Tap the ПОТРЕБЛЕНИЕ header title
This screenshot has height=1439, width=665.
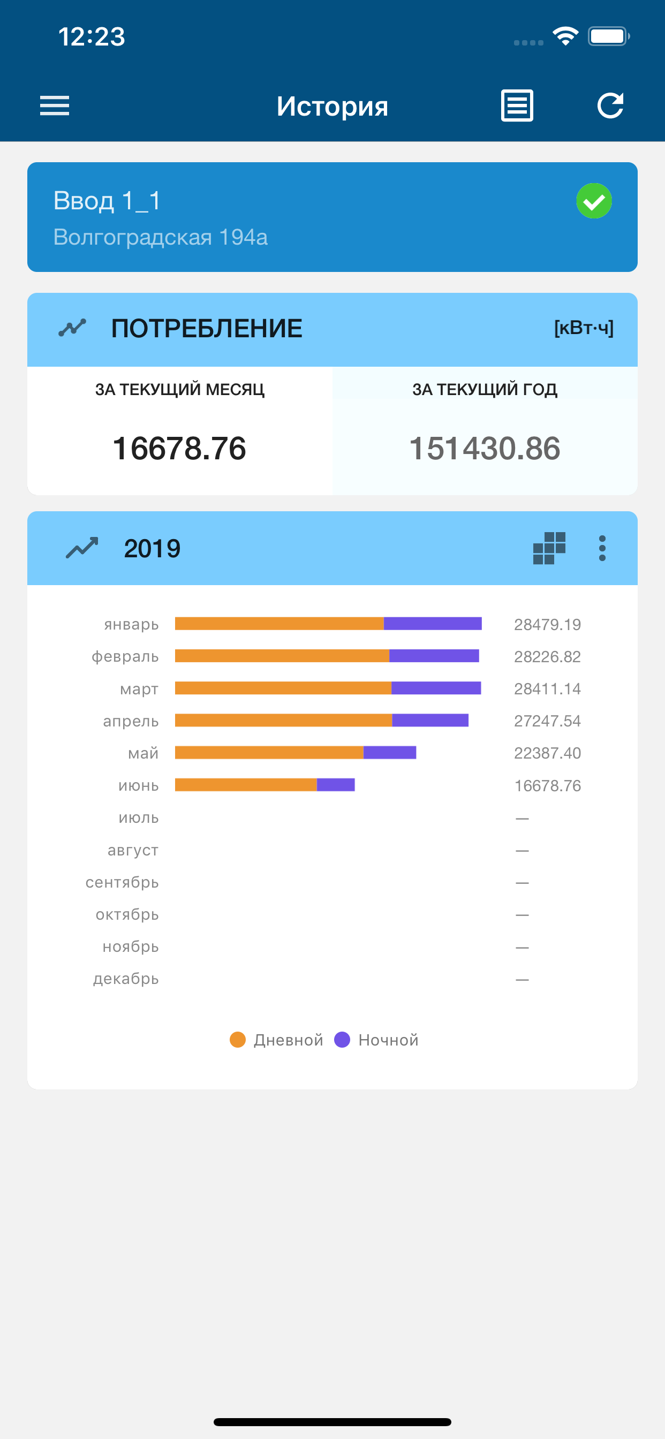[207, 329]
